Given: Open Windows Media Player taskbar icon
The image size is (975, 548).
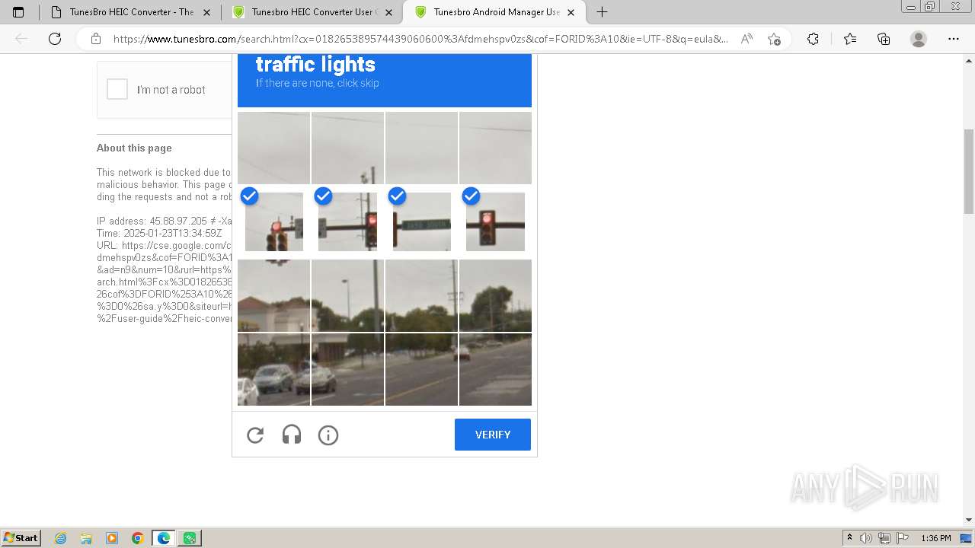Looking at the screenshot, I should click(x=112, y=538).
